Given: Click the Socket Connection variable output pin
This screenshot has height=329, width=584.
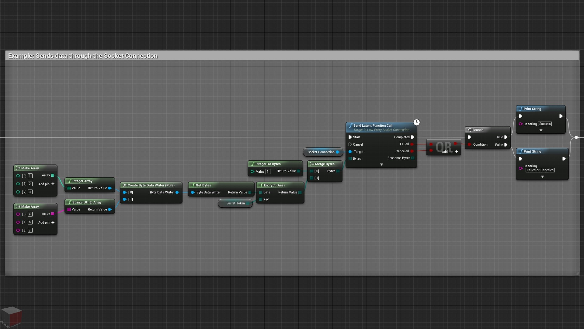Looking at the screenshot, I should pos(338,152).
